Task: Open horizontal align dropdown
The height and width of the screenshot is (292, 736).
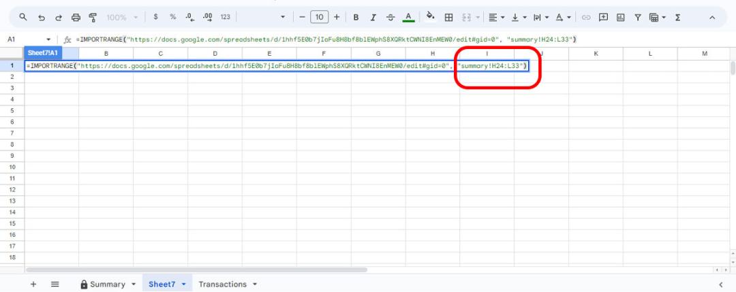Action: point(496,17)
